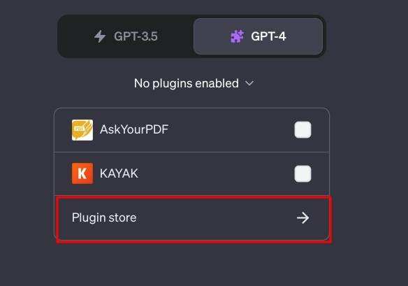The width and height of the screenshot is (408, 286).
Task: Collapse plugin list via No plugins enabled text
Action: pos(187,83)
